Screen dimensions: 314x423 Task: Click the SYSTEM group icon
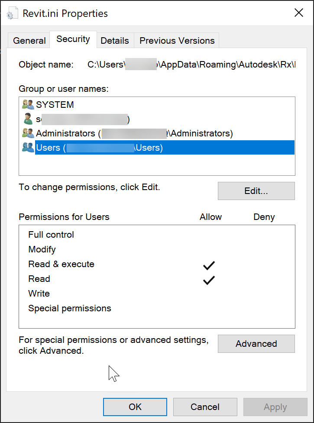(x=28, y=105)
